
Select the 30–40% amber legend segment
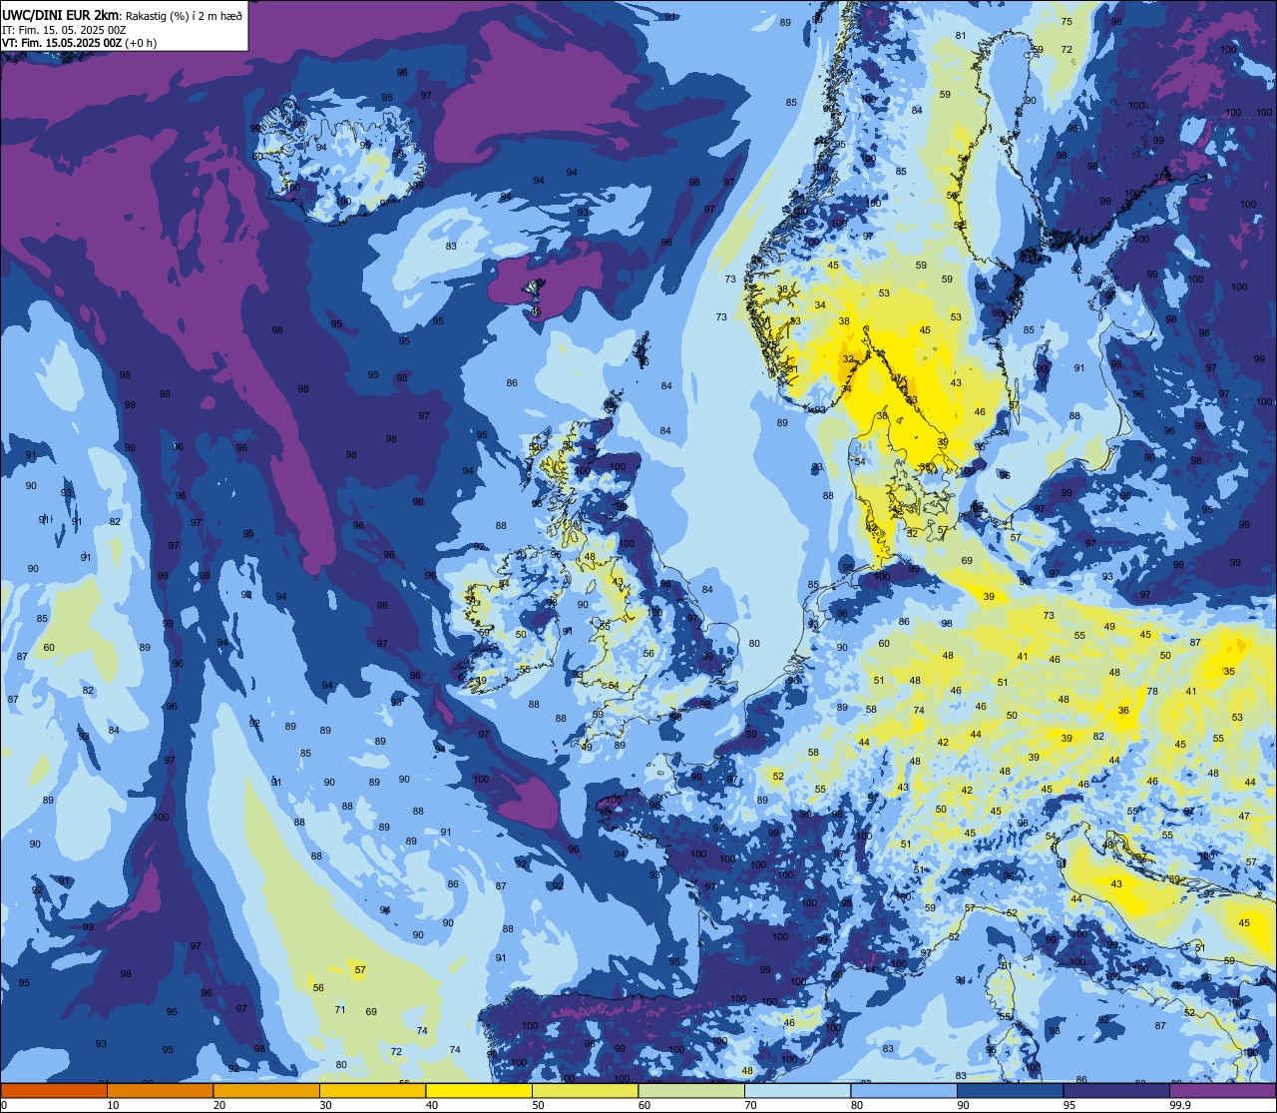coord(372,1091)
